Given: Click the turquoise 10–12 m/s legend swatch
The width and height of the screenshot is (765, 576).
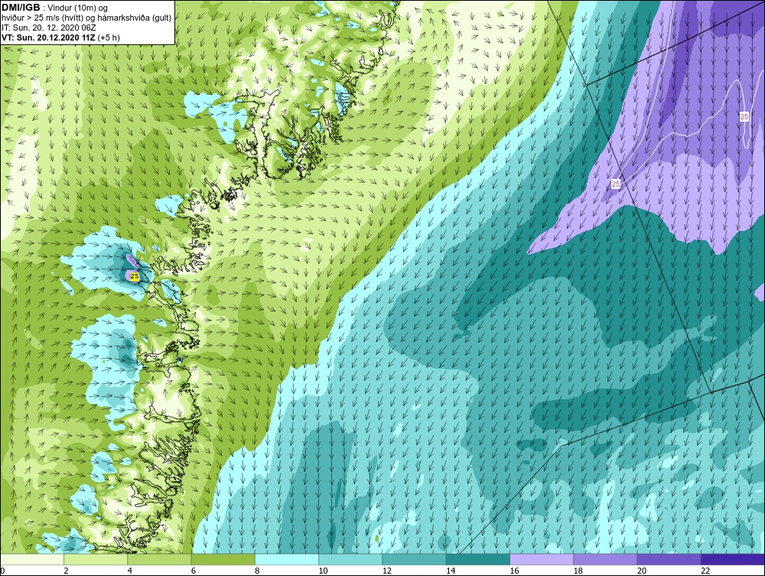Looking at the screenshot, I should pyautogui.click(x=350, y=559).
